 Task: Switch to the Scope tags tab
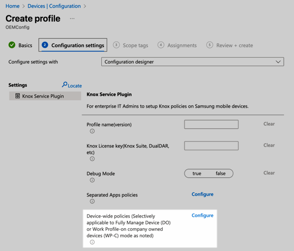(x=131, y=45)
